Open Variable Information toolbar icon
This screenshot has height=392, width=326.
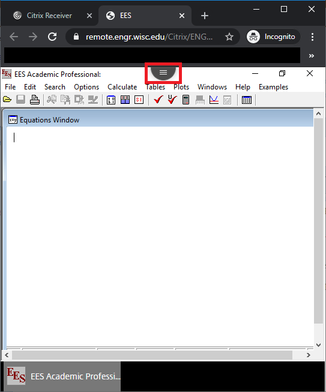click(111, 100)
